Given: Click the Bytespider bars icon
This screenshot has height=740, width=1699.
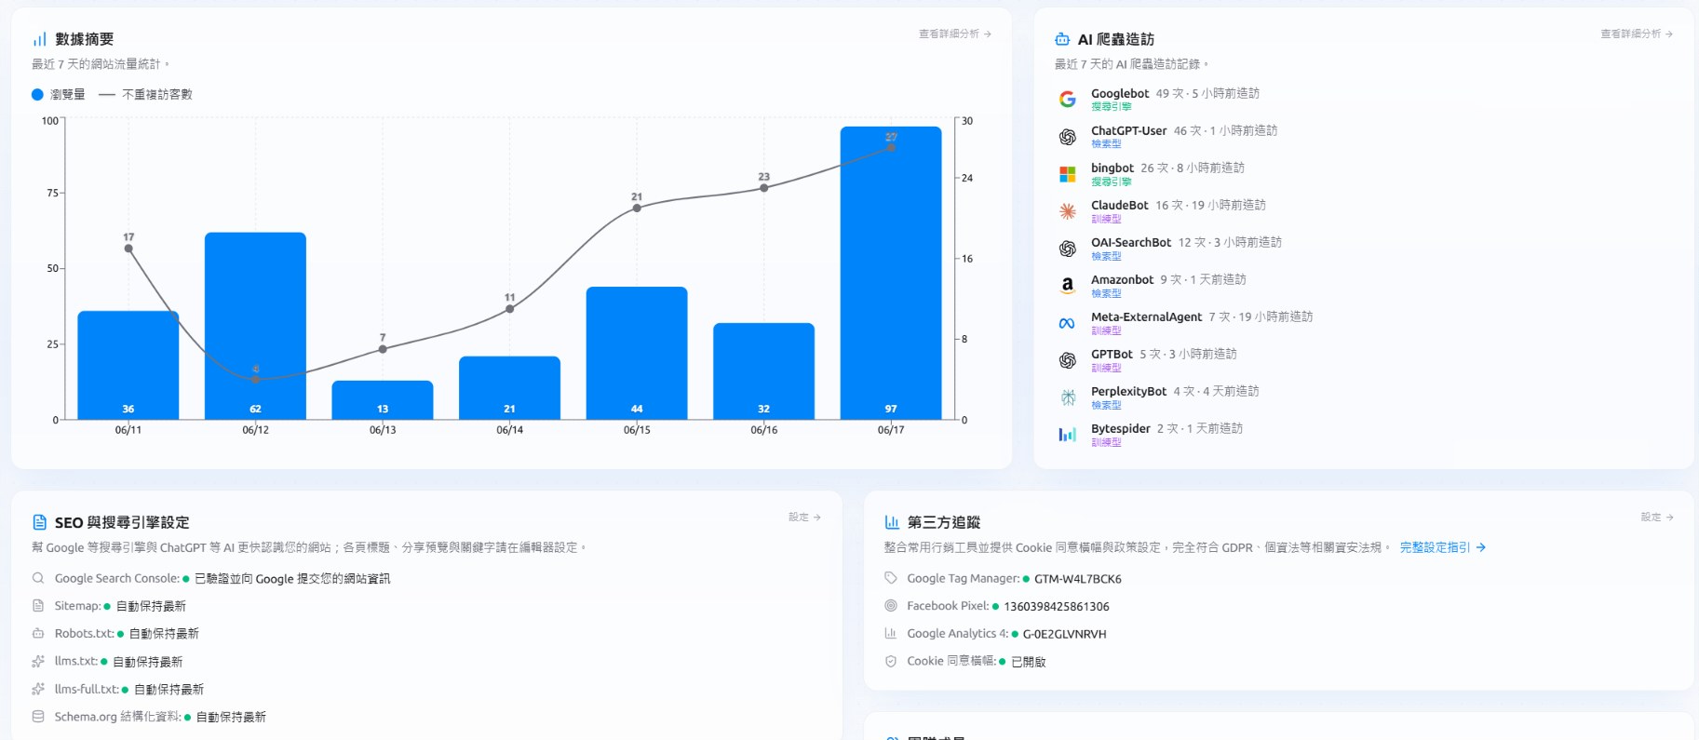Looking at the screenshot, I should [1068, 435].
